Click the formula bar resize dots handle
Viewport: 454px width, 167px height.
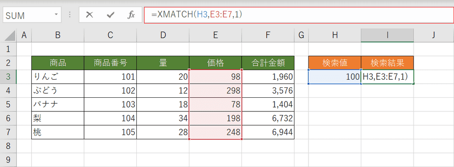(70, 15)
